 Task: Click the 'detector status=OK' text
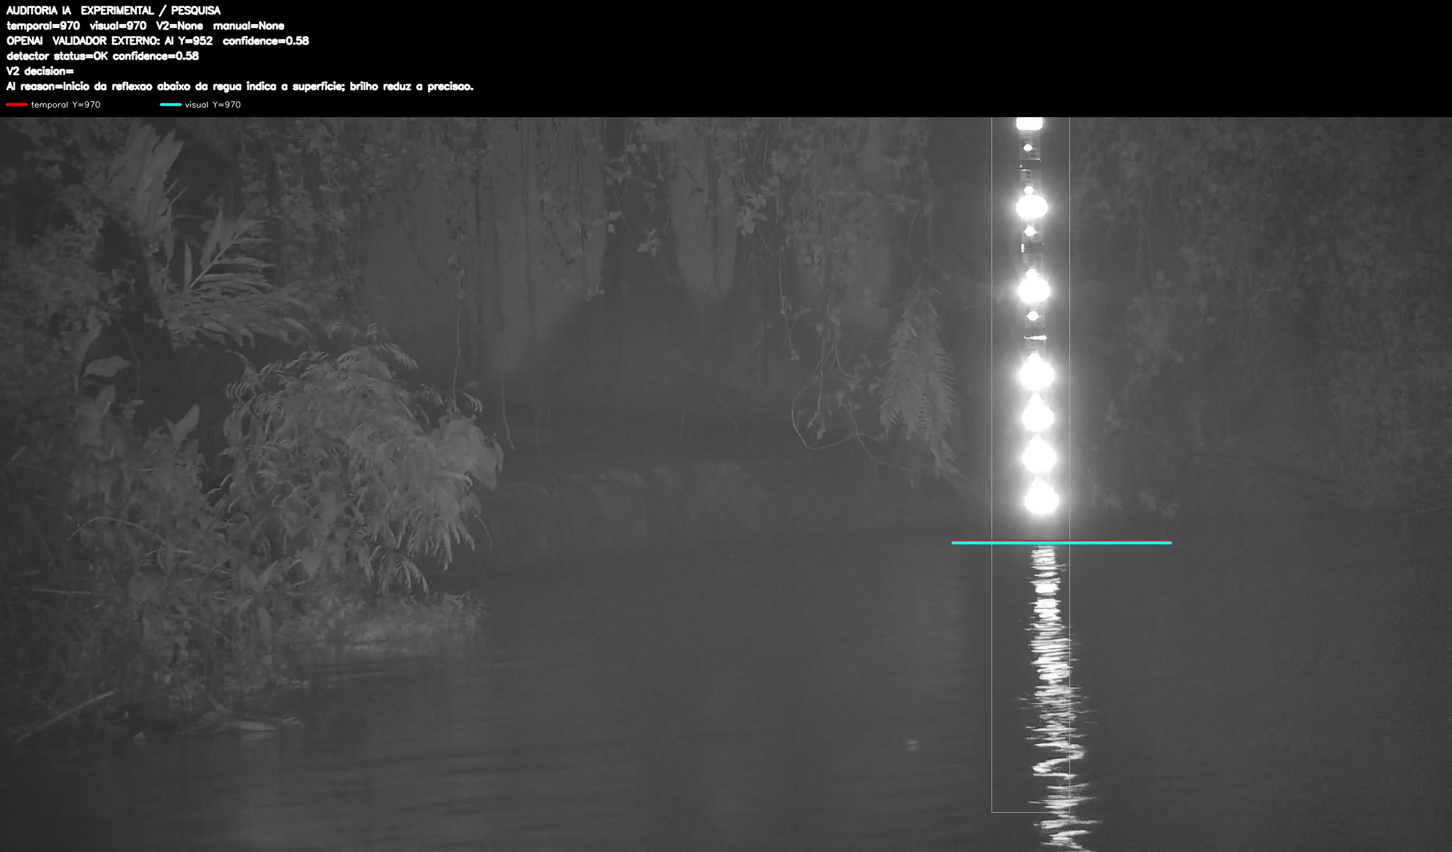[57, 56]
